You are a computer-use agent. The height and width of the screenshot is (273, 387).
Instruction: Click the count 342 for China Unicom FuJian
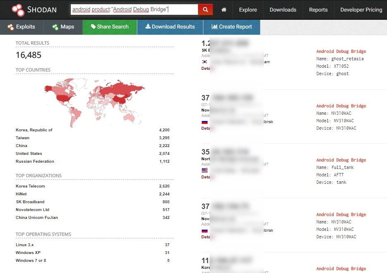coord(166,218)
